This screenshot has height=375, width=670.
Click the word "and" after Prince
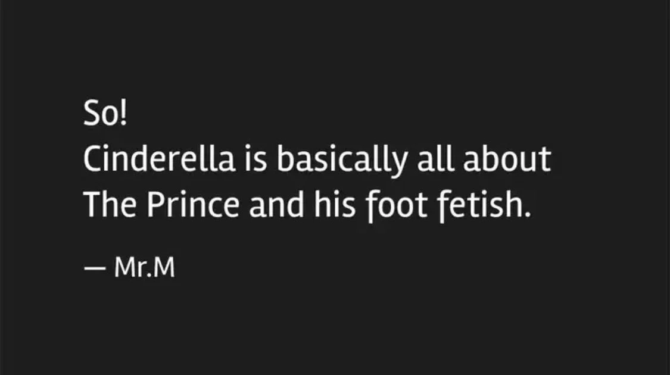tap(276, 205)
